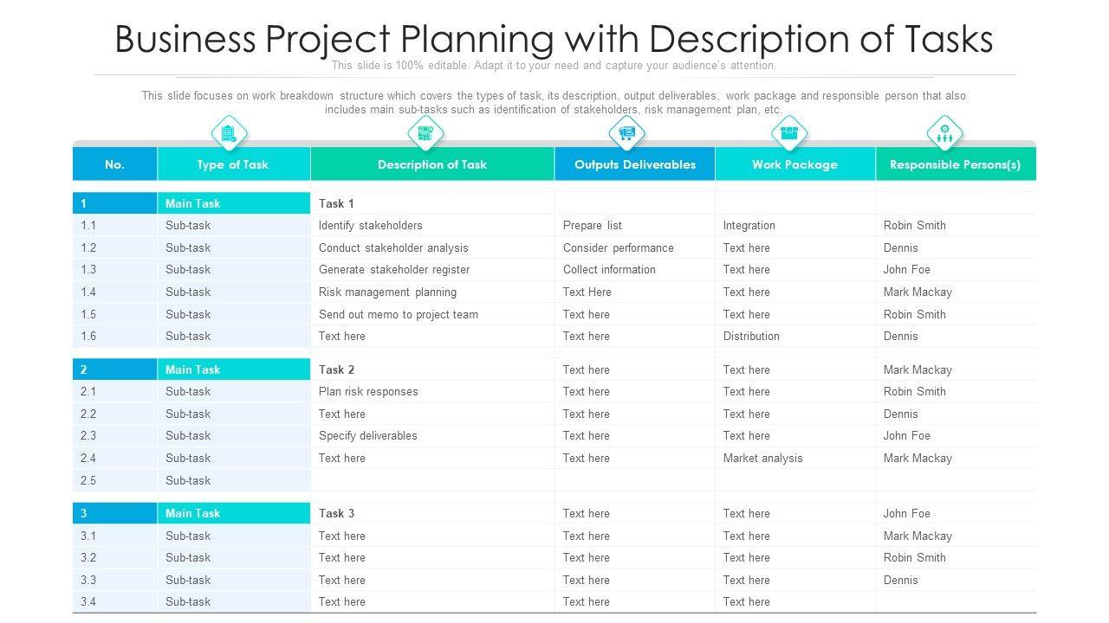The width and height of the screenshot is (1109, 623).
Task: Click the gear-and-people icon above Responsible Persons
Action: click(944, 133)
